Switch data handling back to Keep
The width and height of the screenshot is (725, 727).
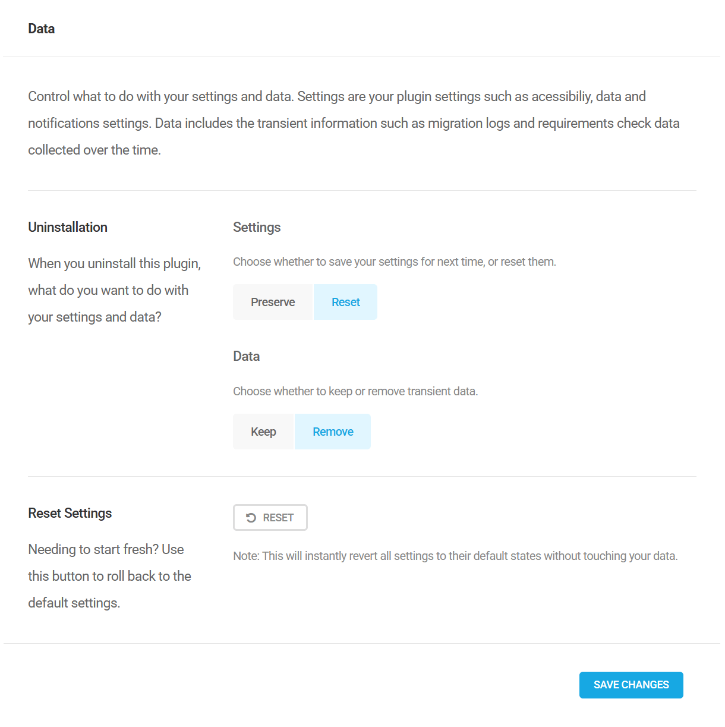coord(263,431)
